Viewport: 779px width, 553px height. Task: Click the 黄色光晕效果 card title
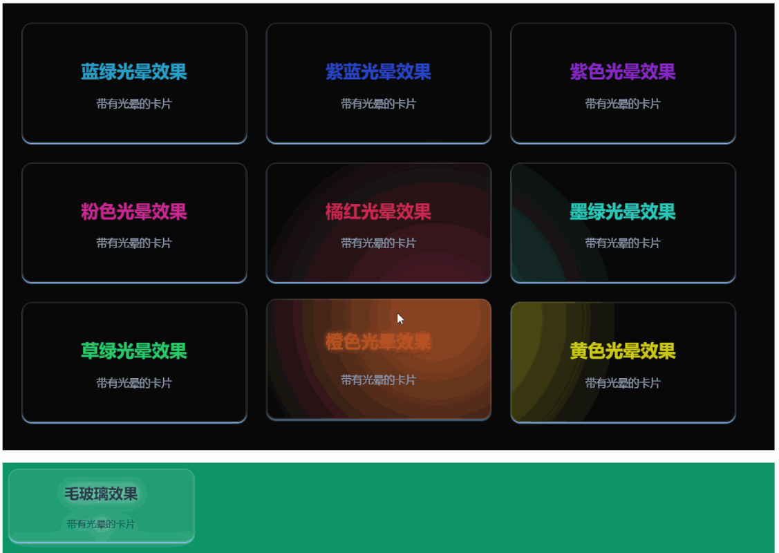coord(623,351)
